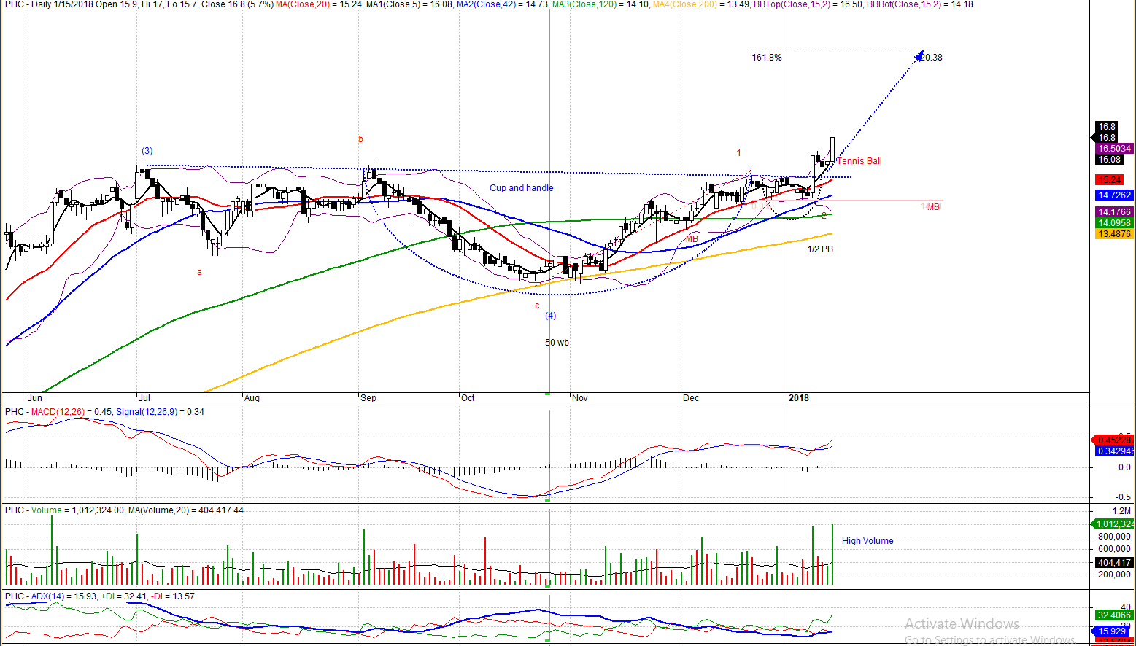Select the blue (4) wave label

pos(550,316)
